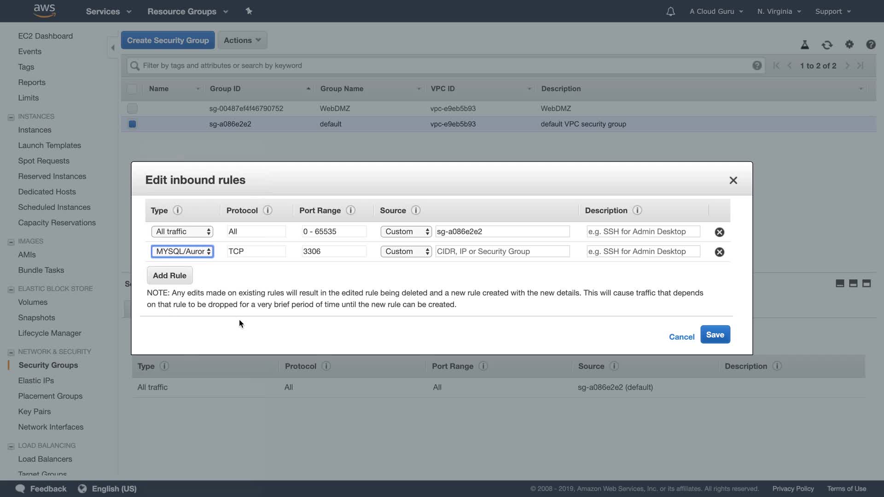Delete the MYSQL/Aurora inbound rule
Screen dimensions: 884x497
719,252
